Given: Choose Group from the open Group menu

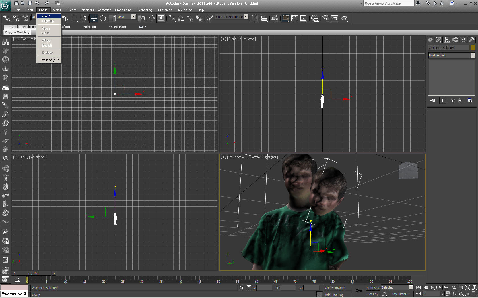Looking at the screenshot, I should click(x=49, y=16).
